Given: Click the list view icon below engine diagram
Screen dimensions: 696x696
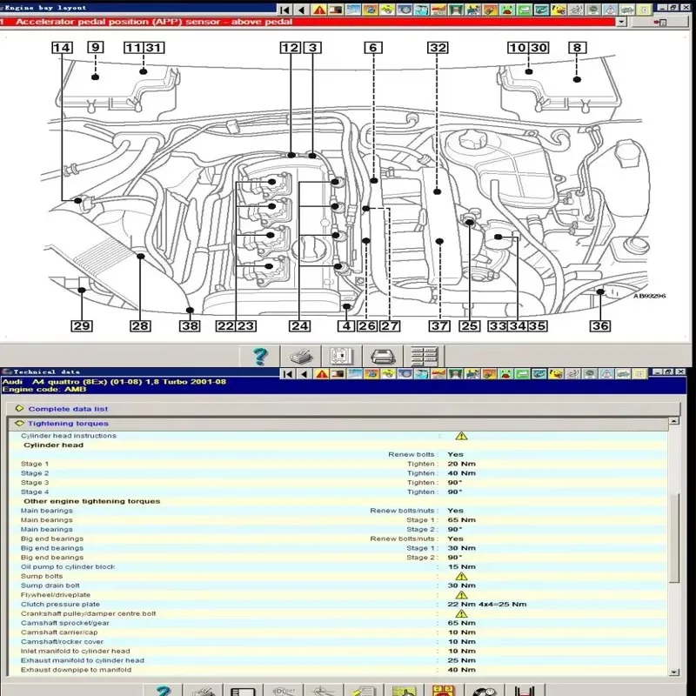Looking at the screenshot, I should click(x=424, y=356).
